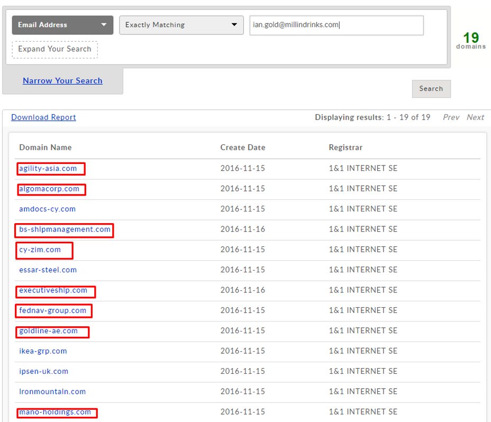
Task: Click registrar cell in goldline-ae.com row
Action: [363, 331]
